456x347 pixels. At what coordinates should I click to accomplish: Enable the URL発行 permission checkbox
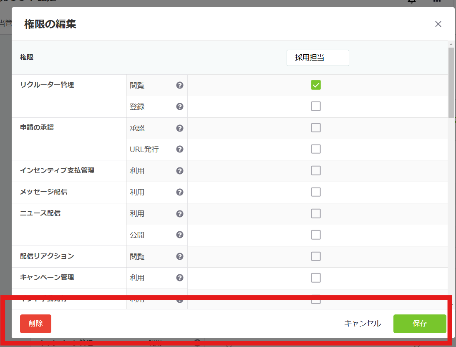pos(316,149)
